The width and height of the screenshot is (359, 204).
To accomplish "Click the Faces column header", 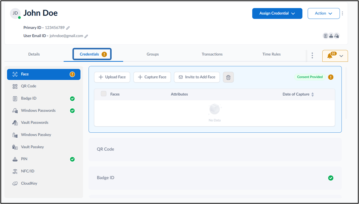I will (115, 94).
